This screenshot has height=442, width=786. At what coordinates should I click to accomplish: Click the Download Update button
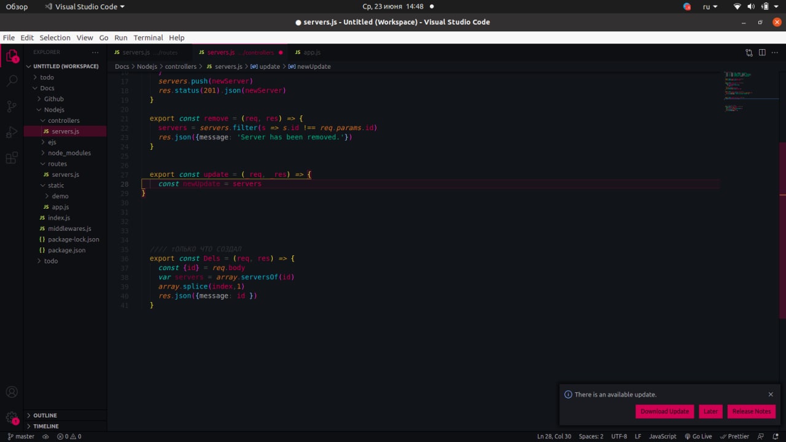(x=664, y=411)
